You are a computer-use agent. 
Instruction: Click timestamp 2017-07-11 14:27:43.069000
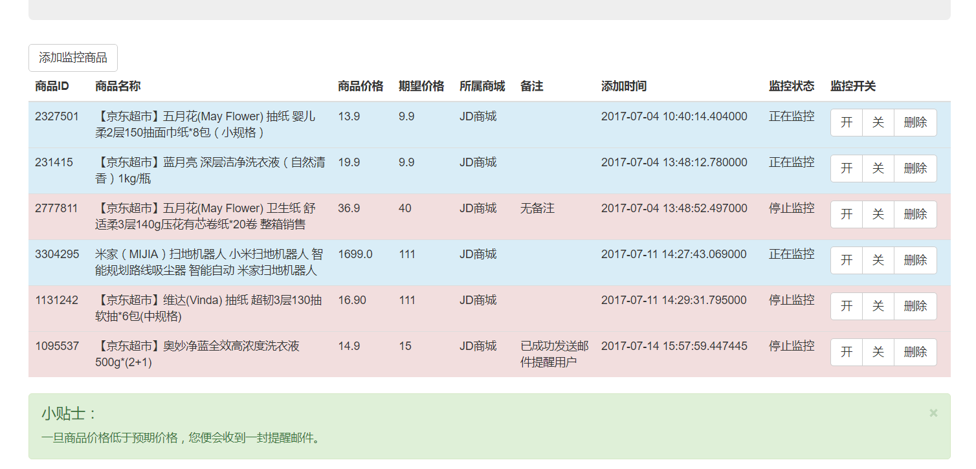pyautogui.click(x=674, y=254)
